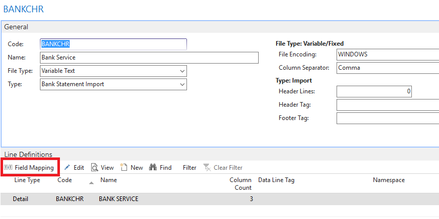Expand the Type dropdown arrow
This screenshot has height=219, width=439.
pyautogui.click(x=182, y=84)
